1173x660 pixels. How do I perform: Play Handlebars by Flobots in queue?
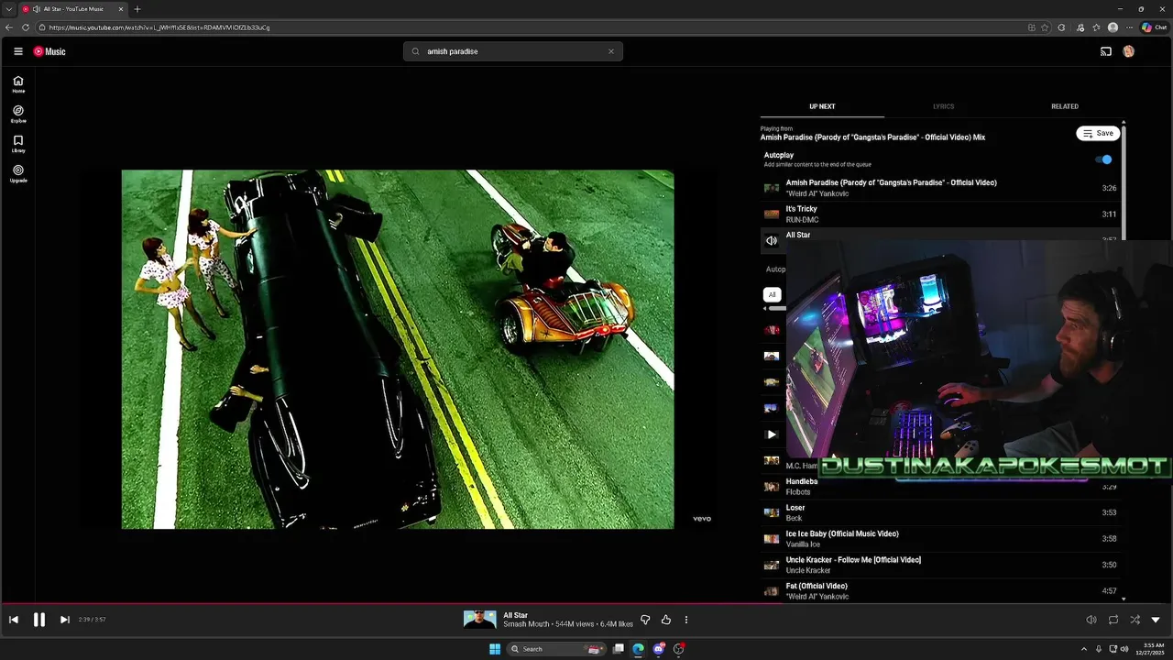coord(940,487)
